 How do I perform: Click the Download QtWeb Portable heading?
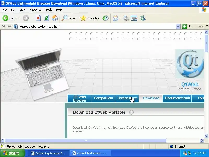[x=99, y=113]
